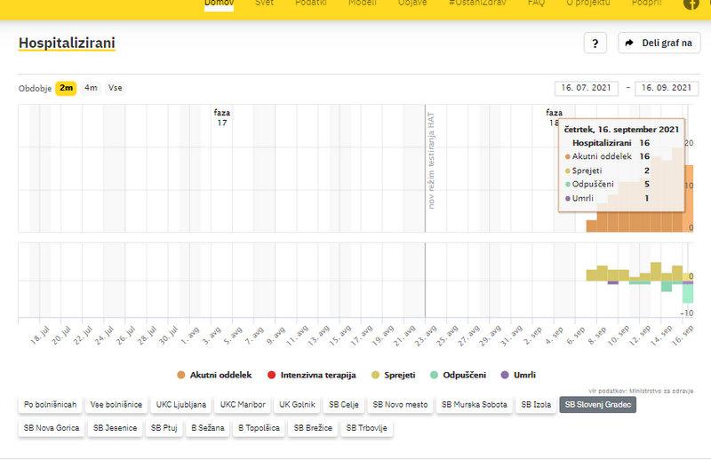The image size is (711, 460).
Task: Toggle the Odpuščeni legend series
Action: click(x=459, y=375)
